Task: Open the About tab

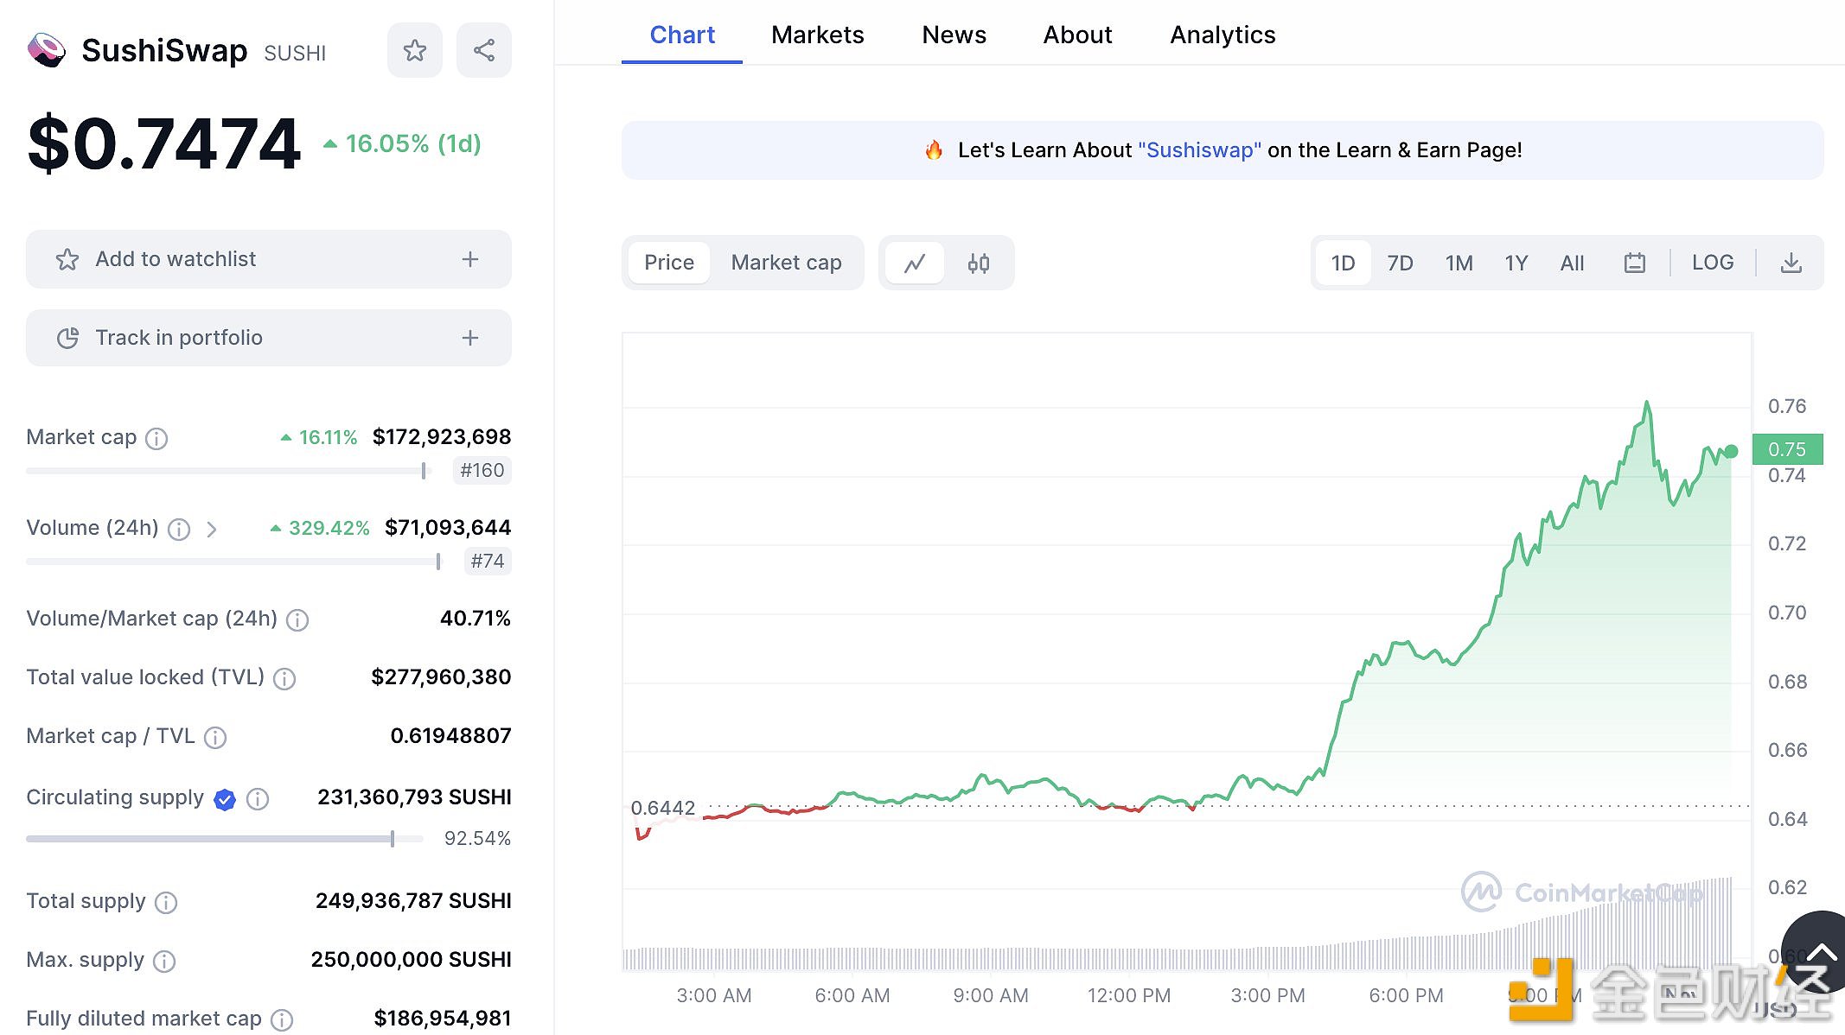Action: pyautogui.click(x=1077, y=35)
